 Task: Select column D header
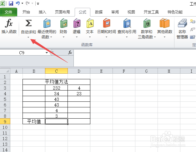(x=79, y=71)
